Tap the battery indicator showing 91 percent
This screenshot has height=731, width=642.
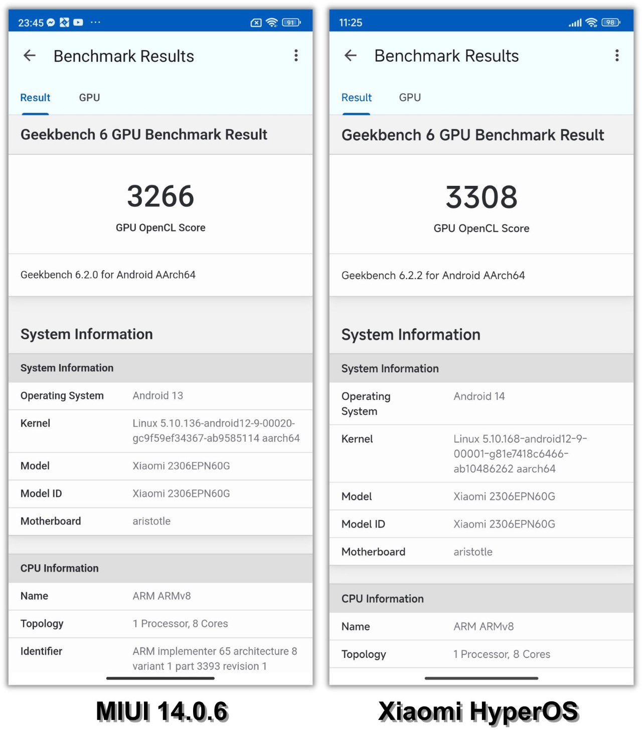290,22
